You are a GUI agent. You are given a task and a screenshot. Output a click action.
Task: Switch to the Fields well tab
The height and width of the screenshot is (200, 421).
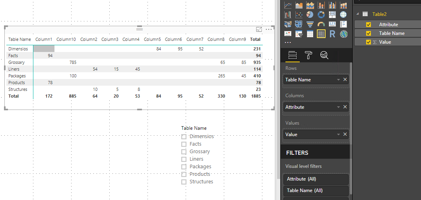pyautogui.click(x=292, y=55)
